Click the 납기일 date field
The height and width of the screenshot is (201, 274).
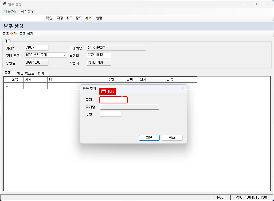[99, 55]
